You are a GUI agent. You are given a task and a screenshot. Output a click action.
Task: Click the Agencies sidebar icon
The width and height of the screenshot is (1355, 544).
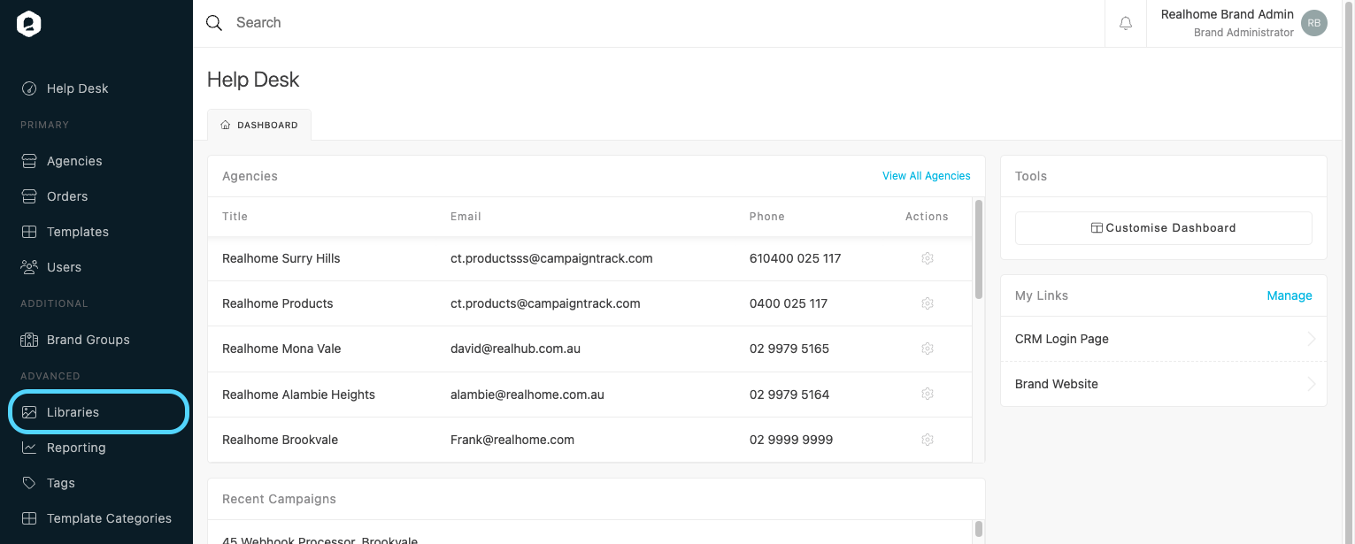click(29, 161)
